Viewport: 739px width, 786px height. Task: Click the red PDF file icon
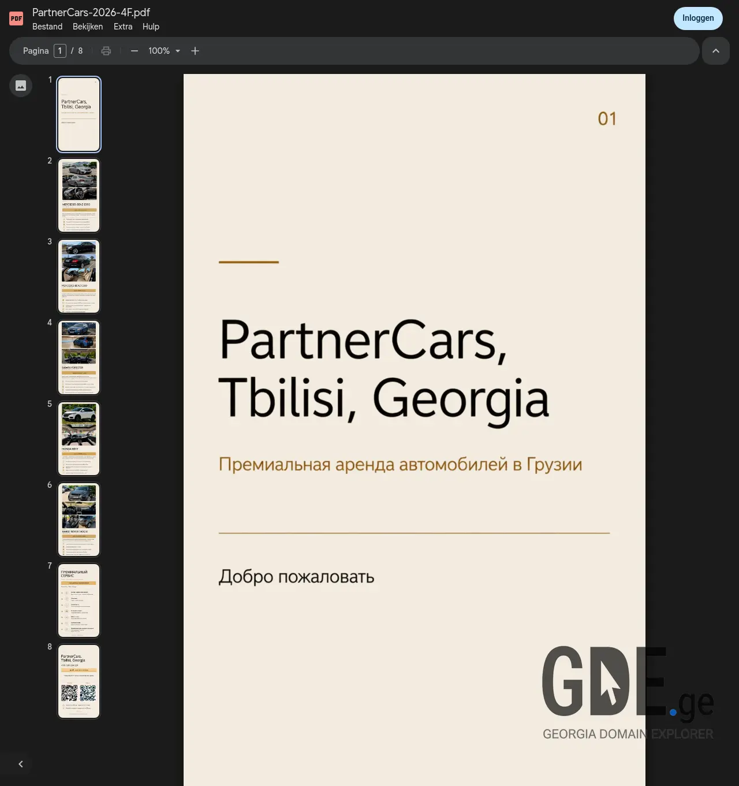click(16, 18)
